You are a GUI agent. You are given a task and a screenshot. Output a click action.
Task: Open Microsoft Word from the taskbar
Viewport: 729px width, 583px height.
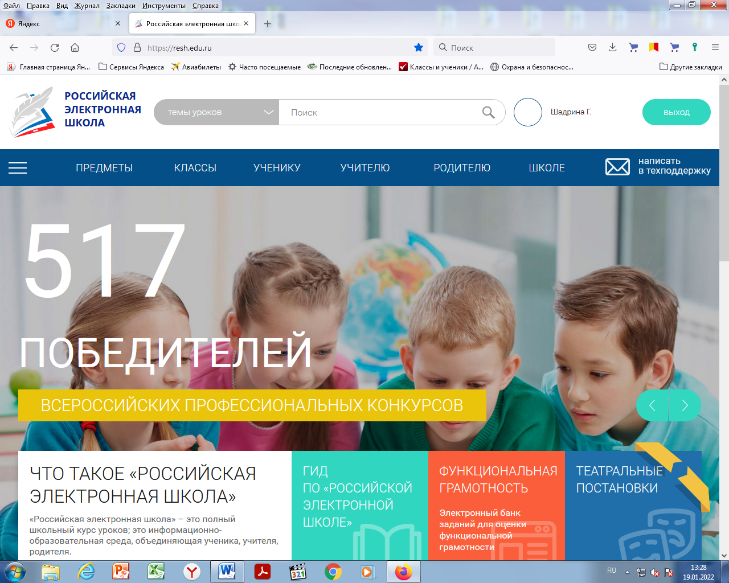[x=227, y=571]
